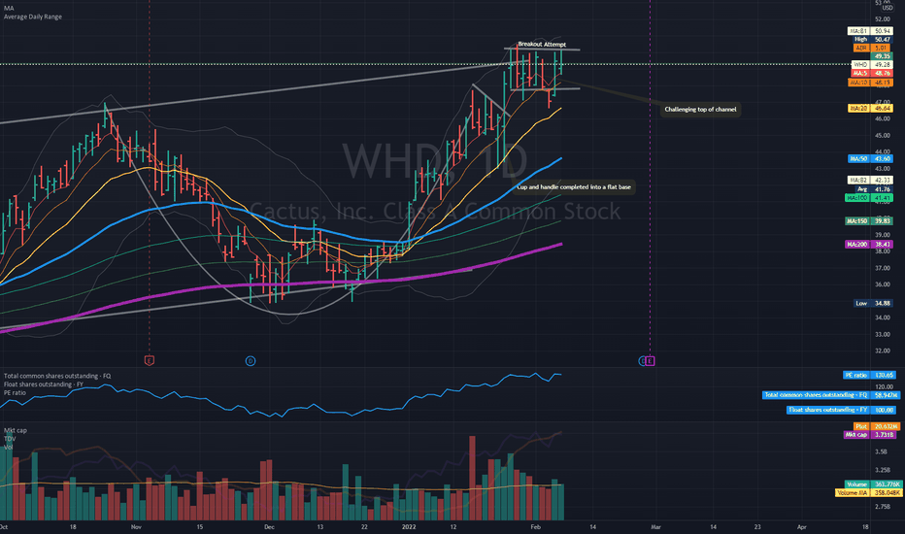Click the purple Mkt cap 3.731B label
Screen dimensions: 905x534
pos(870,435)
